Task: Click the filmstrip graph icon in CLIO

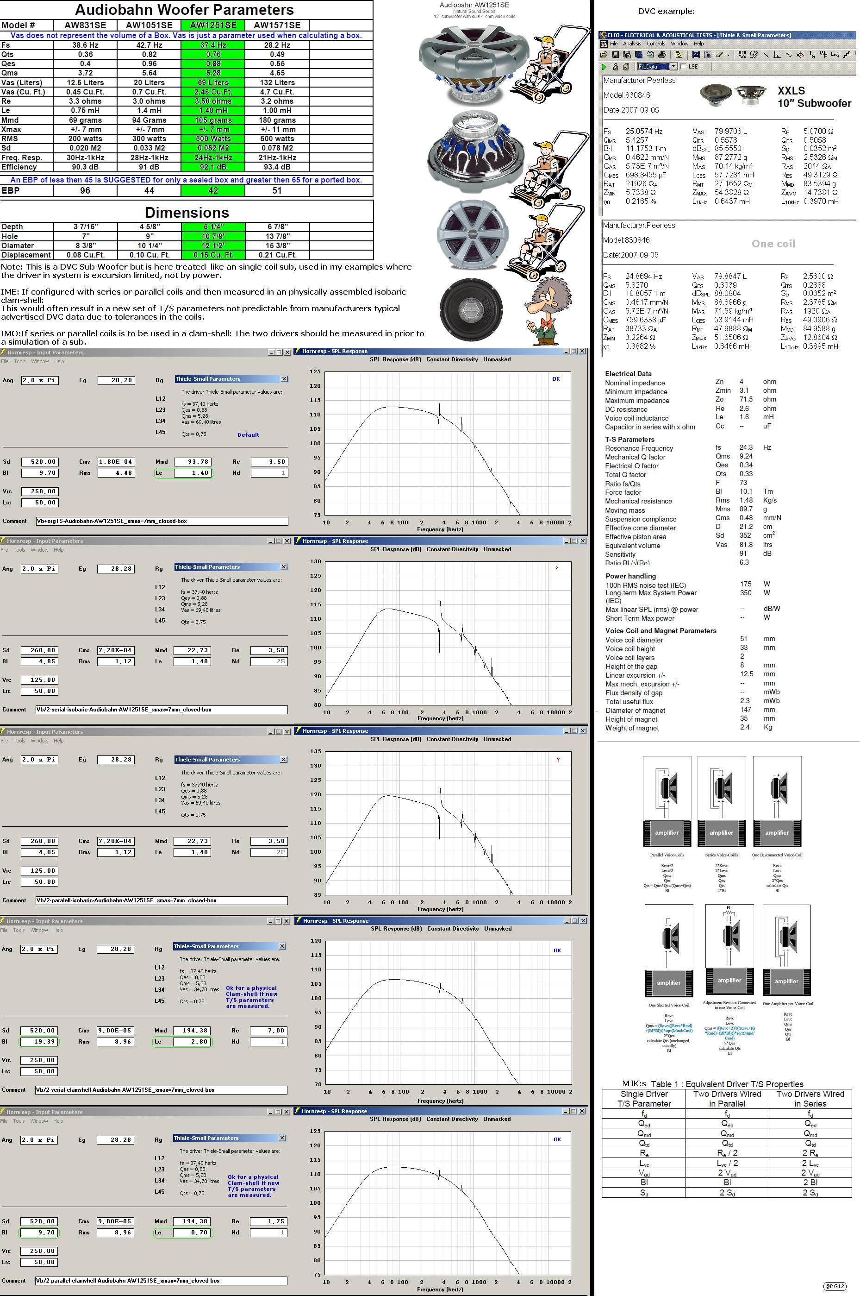Action: tap(697, 55)
